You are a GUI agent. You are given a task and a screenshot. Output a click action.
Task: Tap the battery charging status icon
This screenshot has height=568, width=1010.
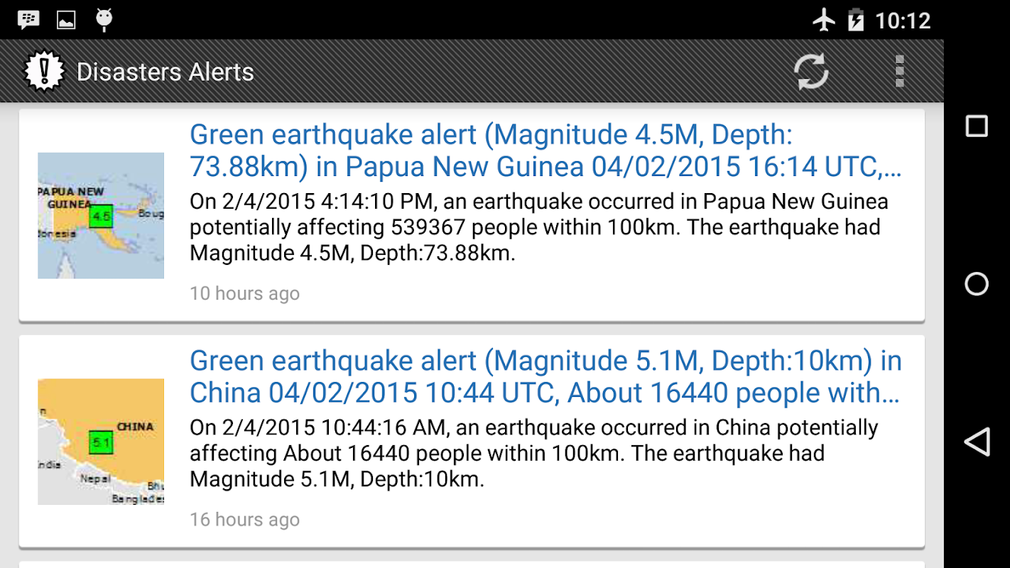[x=856, y=20]
